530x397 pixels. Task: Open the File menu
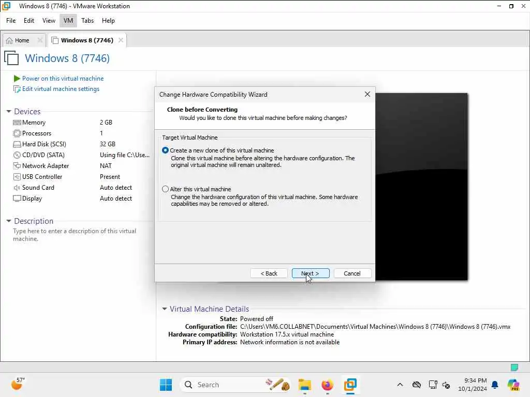pos(11,21)
